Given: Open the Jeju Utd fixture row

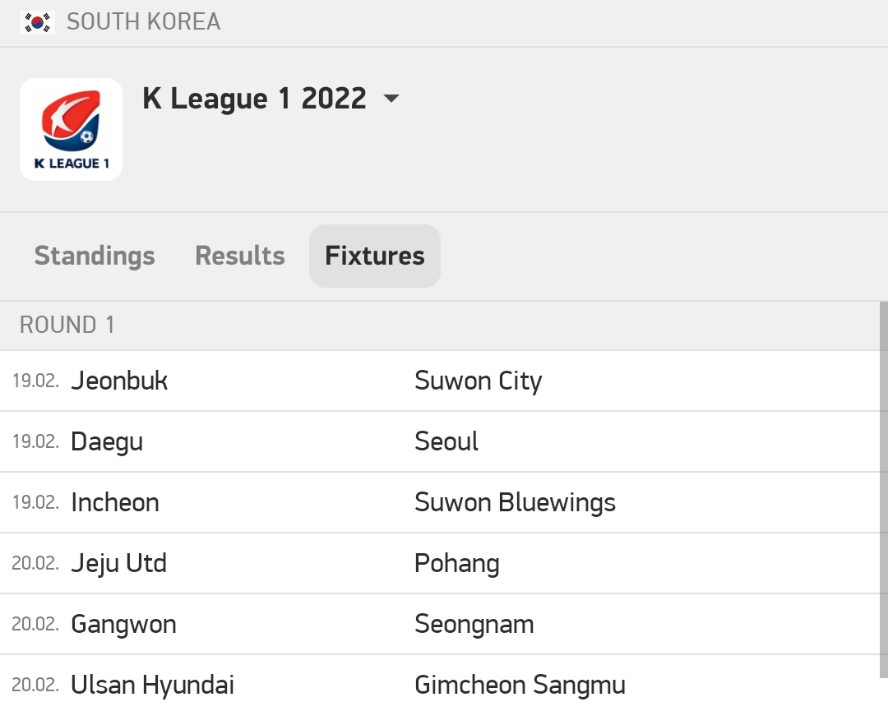Looking at the screenshot, I should coord(439,563).
